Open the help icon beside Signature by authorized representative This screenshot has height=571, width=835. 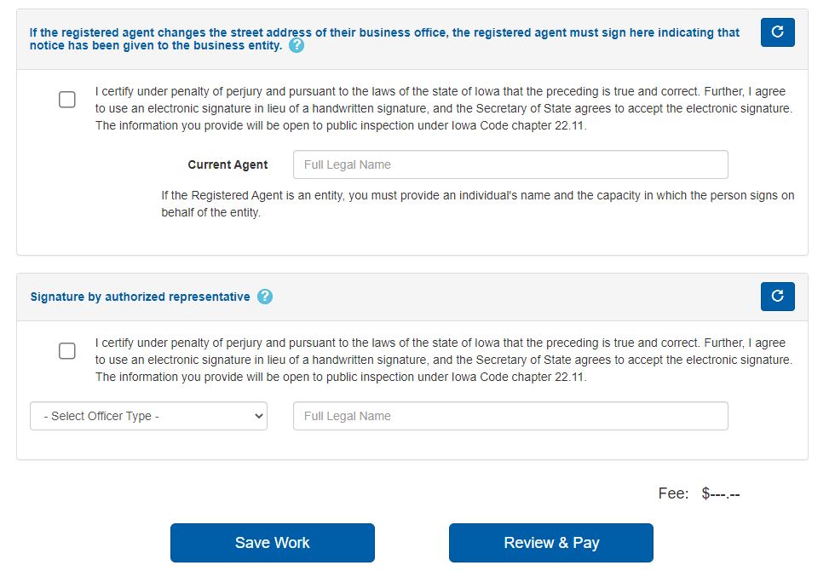(264, 297)
